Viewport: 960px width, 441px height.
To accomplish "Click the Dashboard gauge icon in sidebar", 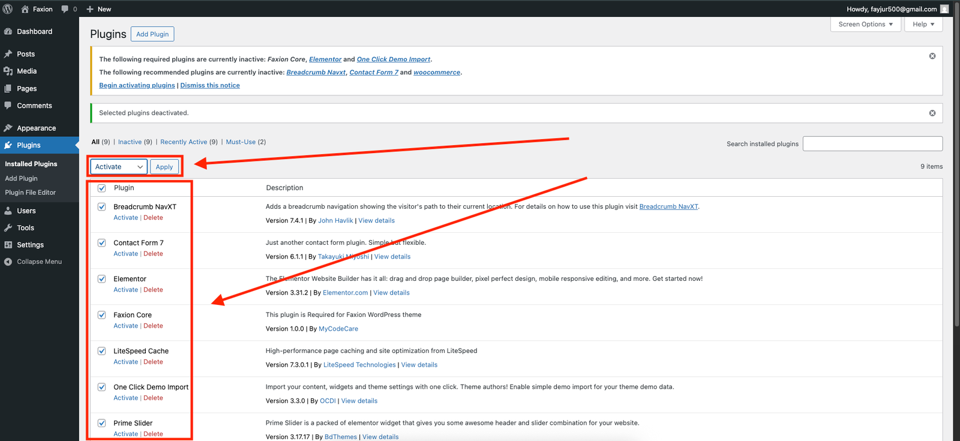I will point(8,32).
